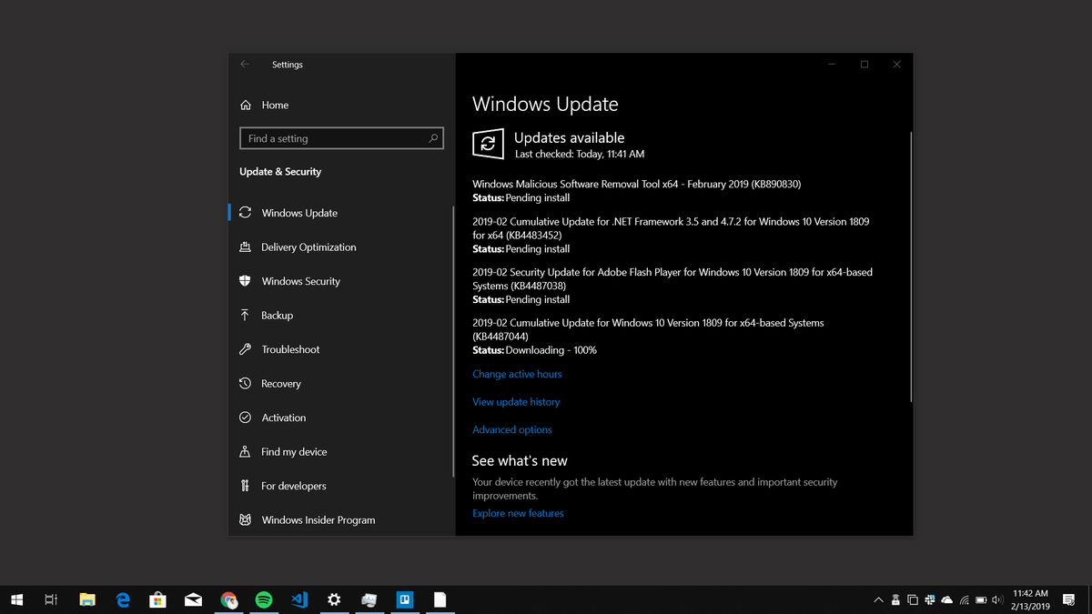Screen dimensions: 1092x614
Task: Click the Settings gear on the taskbar
Action: pyautogui.click(x=334, y=599)
